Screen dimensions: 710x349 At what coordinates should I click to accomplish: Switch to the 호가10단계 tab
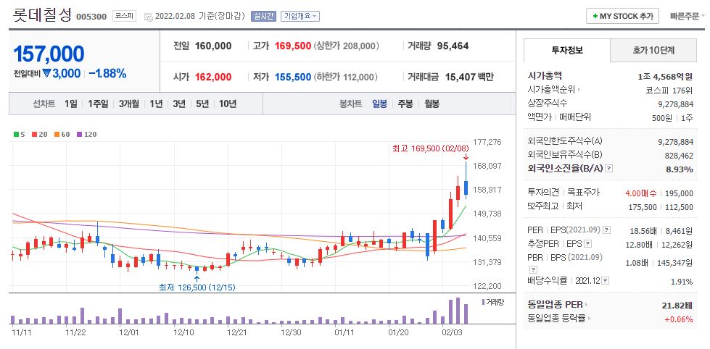(653, 50)
